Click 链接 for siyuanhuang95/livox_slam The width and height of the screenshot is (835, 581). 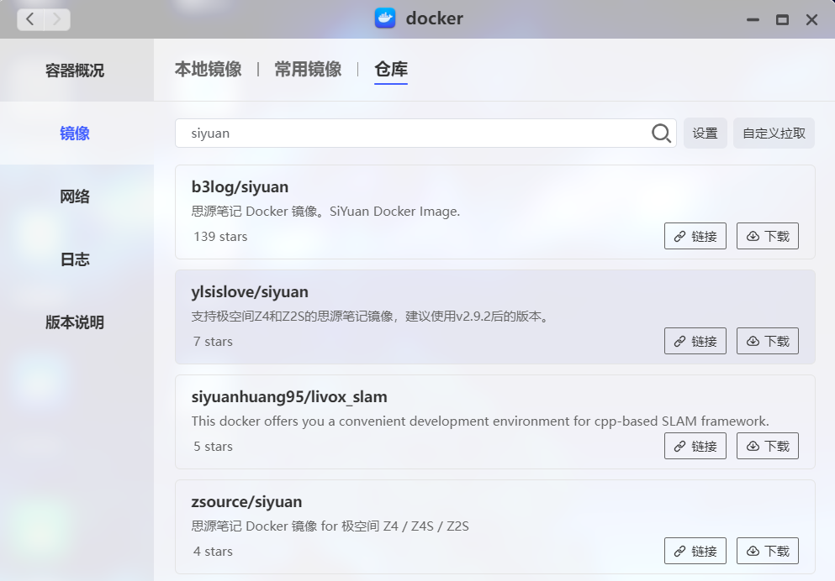tap(695, 446)
